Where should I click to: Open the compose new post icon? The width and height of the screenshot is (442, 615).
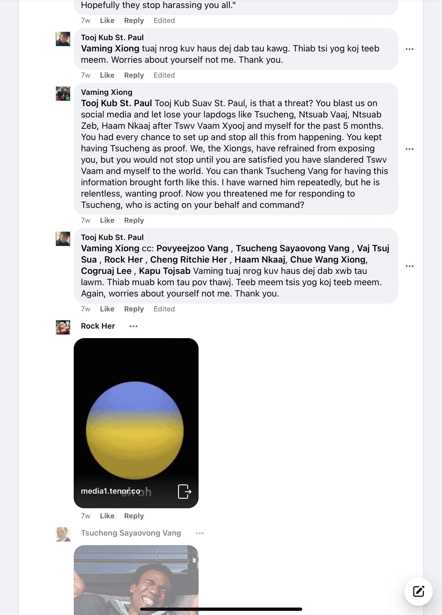[x=418, y=591]
